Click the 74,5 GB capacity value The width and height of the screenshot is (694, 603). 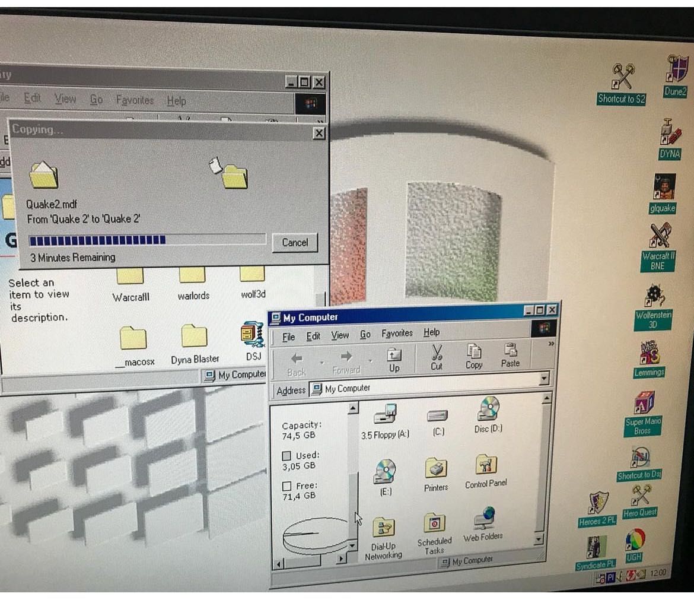(299, 436)
